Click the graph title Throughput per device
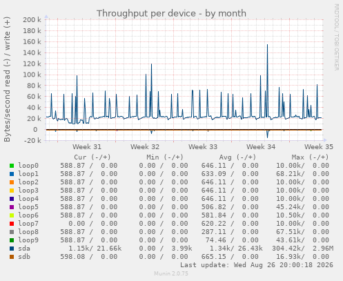343x281 pixels. 171,13
